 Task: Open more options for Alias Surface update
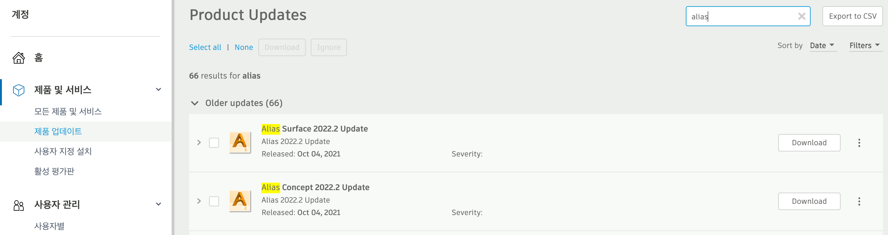859,143
